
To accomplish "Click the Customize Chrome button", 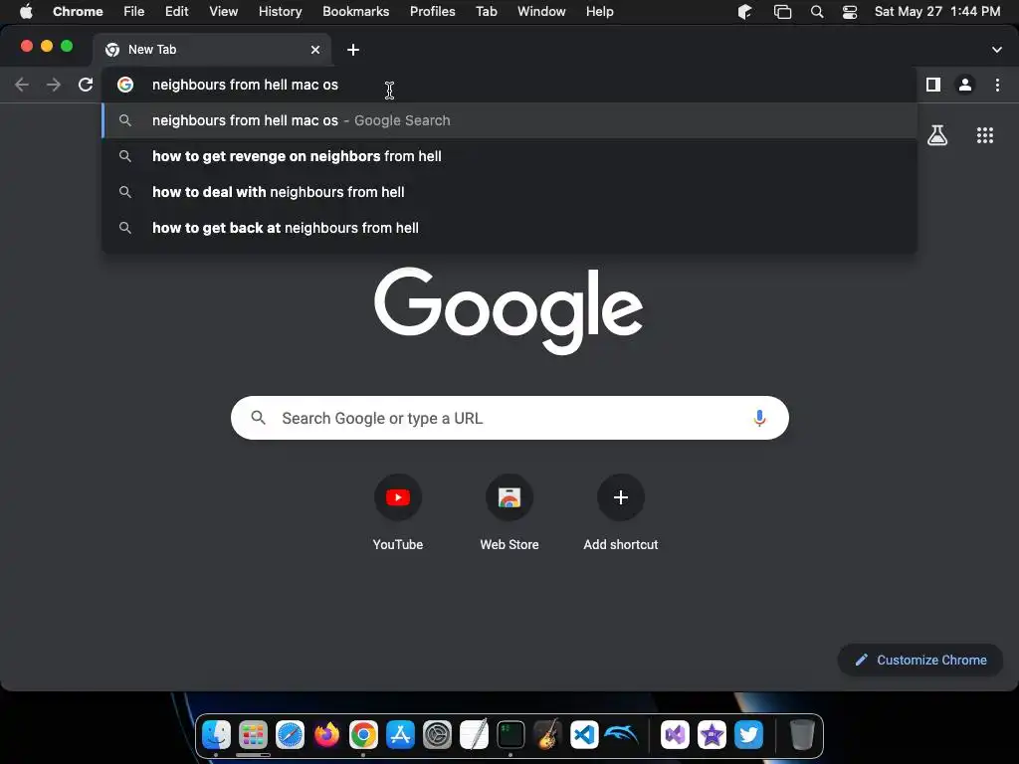I will click(x=920, y=661).
